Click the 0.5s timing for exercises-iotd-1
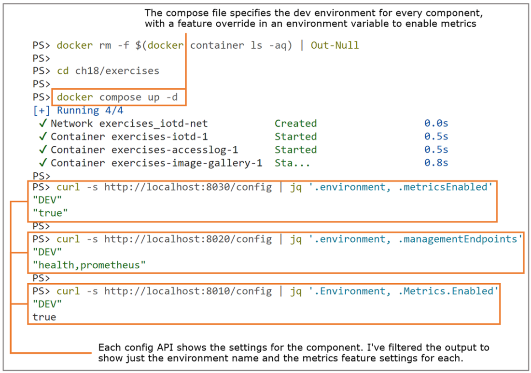Image resolution: width=531 pixels, height=373 pixels. click(x=436, y=137)
